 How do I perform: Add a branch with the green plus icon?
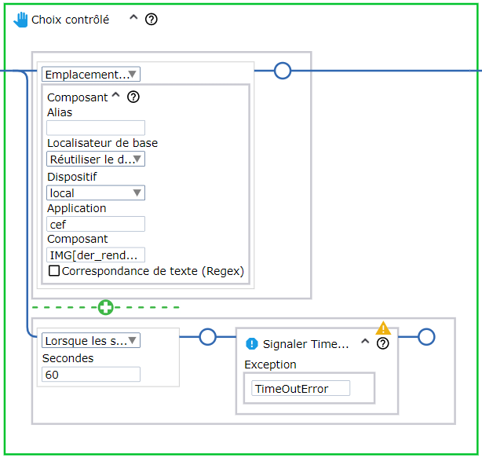(x=105, y=307)
